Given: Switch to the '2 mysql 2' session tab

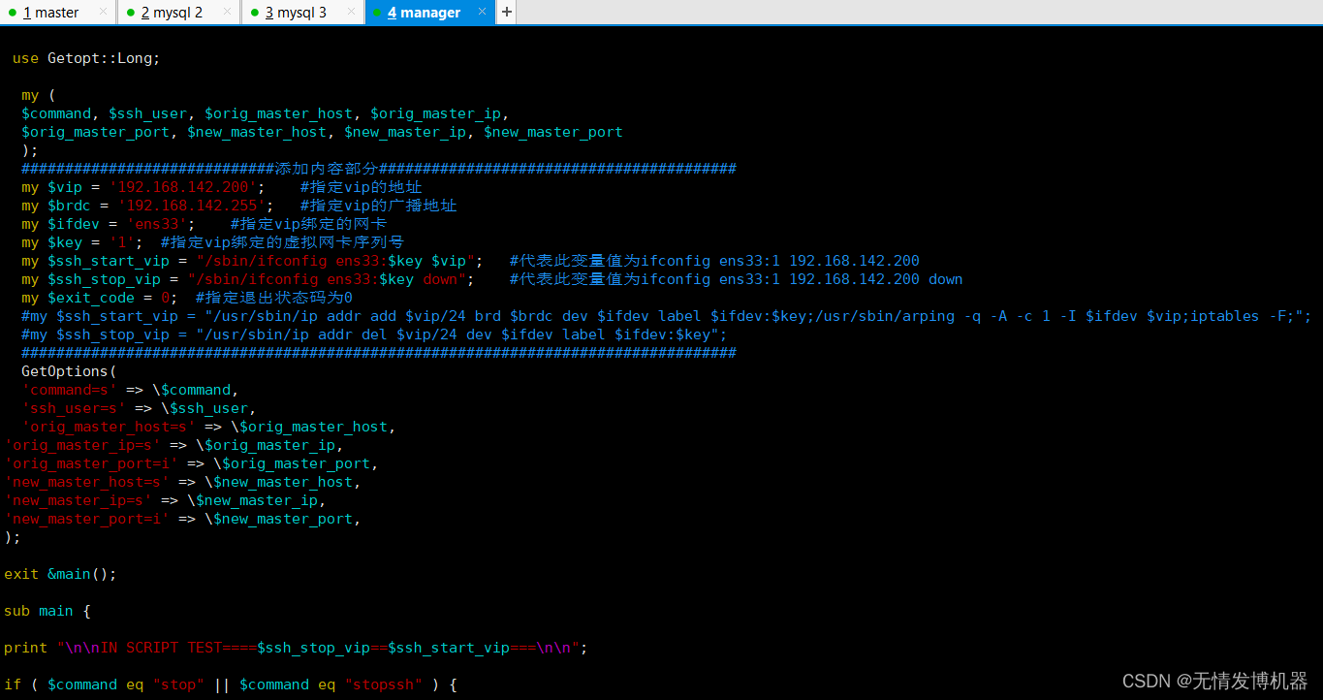Looking at the screenshot, I should (172, 13).
